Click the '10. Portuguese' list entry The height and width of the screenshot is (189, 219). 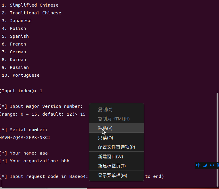(x=21, y=75)
